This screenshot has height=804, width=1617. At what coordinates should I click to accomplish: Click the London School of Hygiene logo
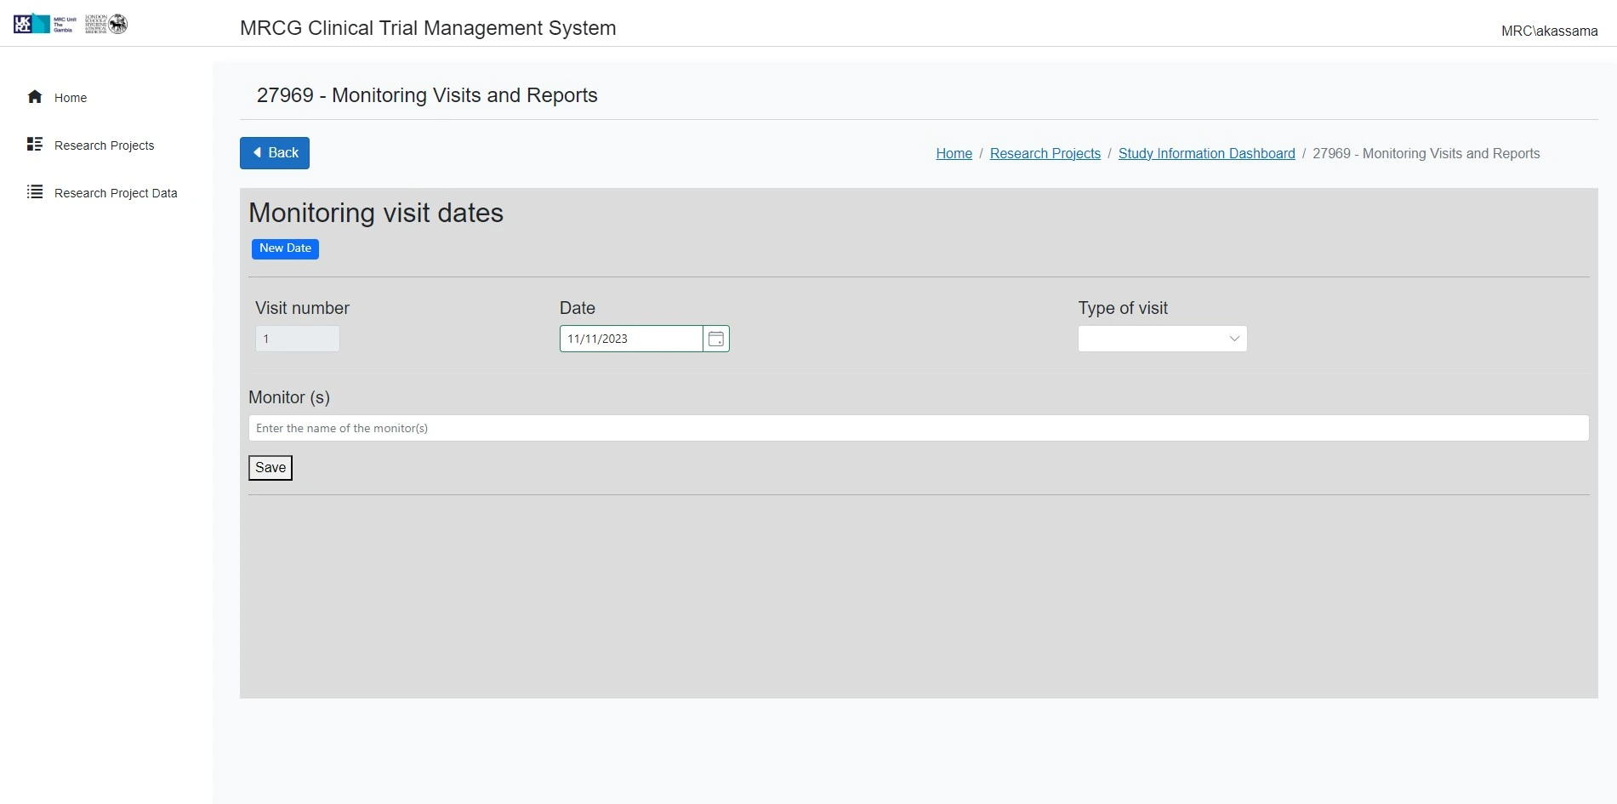pyautogui.click(x=106, y=24)
